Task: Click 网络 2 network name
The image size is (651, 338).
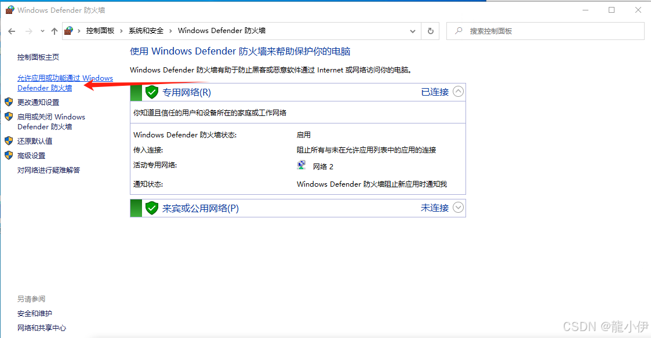Action: (323, 166)
